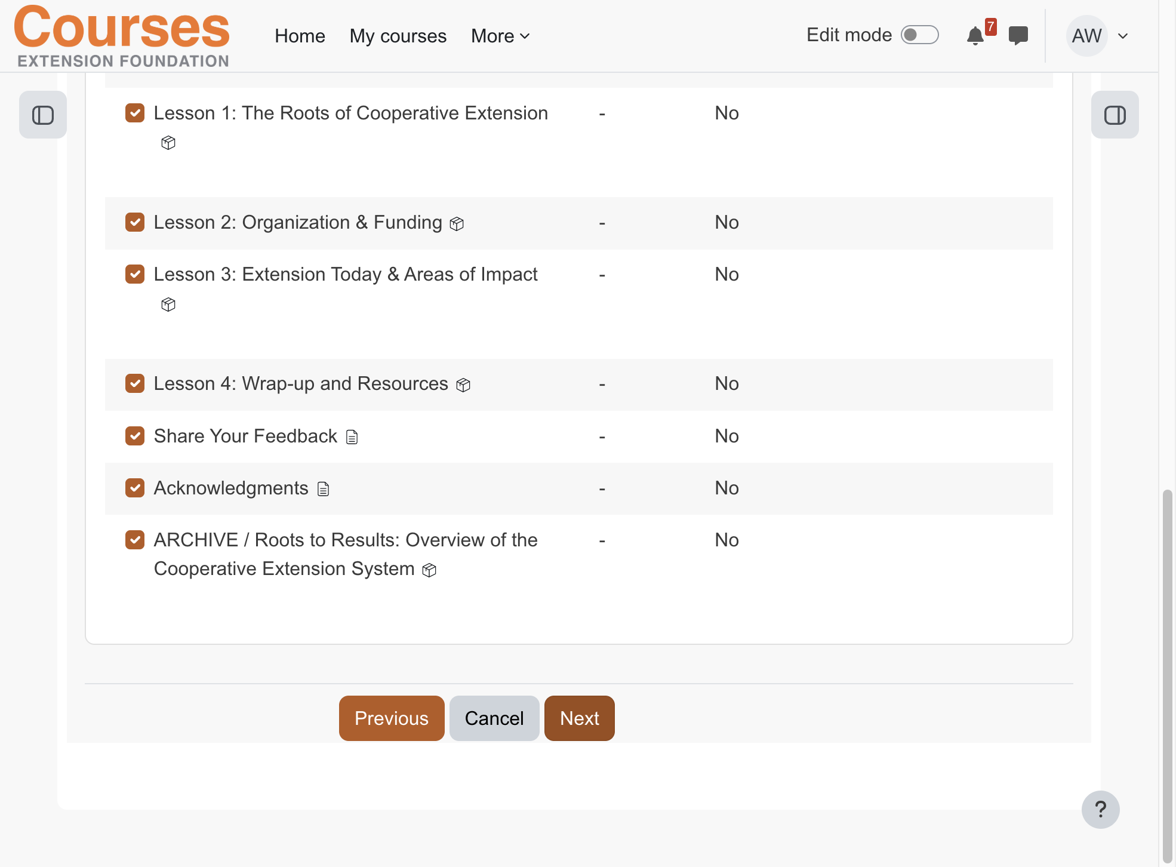This screenshot has width=1176, height=867.
Task: Uncheck Lesson 4: Wrap-up and Resources
Action: tap(135, 383)
